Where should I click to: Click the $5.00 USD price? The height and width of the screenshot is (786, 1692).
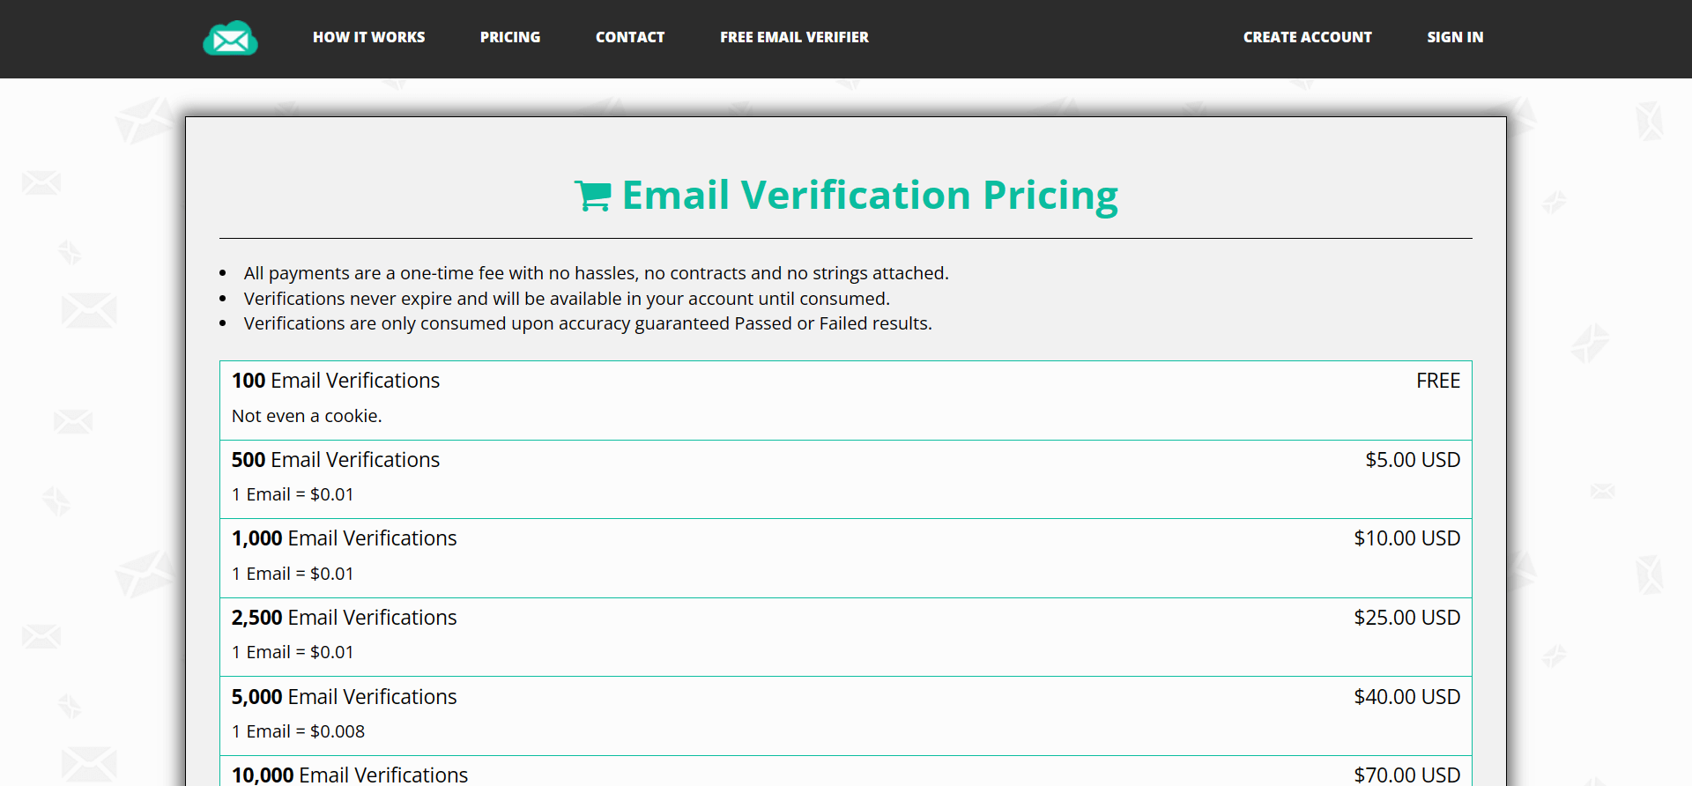click(x=1413, y=460)
